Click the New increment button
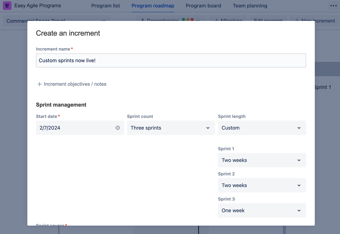Screen dimensions: 340x234 click(x=315, y=20)
